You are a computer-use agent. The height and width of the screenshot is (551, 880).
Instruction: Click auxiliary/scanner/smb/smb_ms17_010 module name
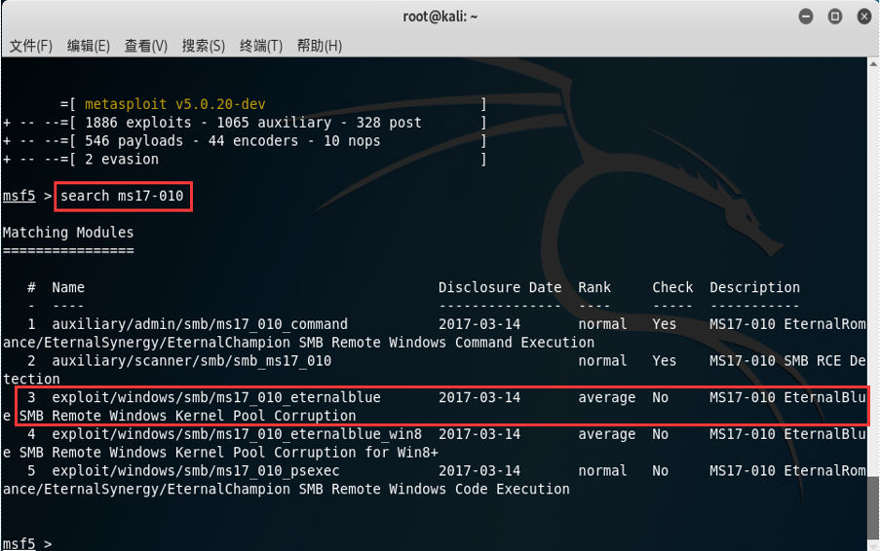pyautogui.click(x=191, y=361)
